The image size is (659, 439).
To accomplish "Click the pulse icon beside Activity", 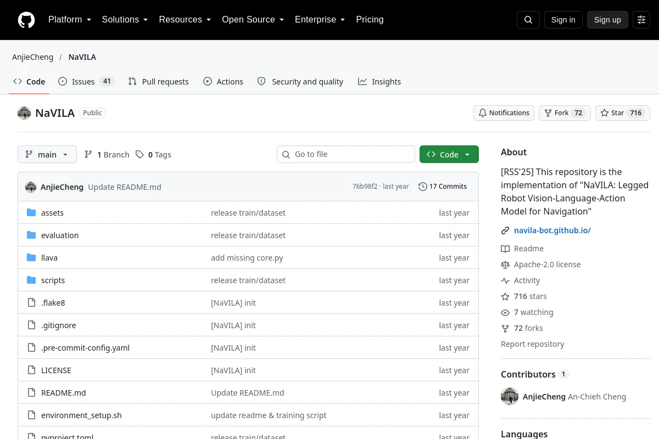I will click(x=505, y=280).
